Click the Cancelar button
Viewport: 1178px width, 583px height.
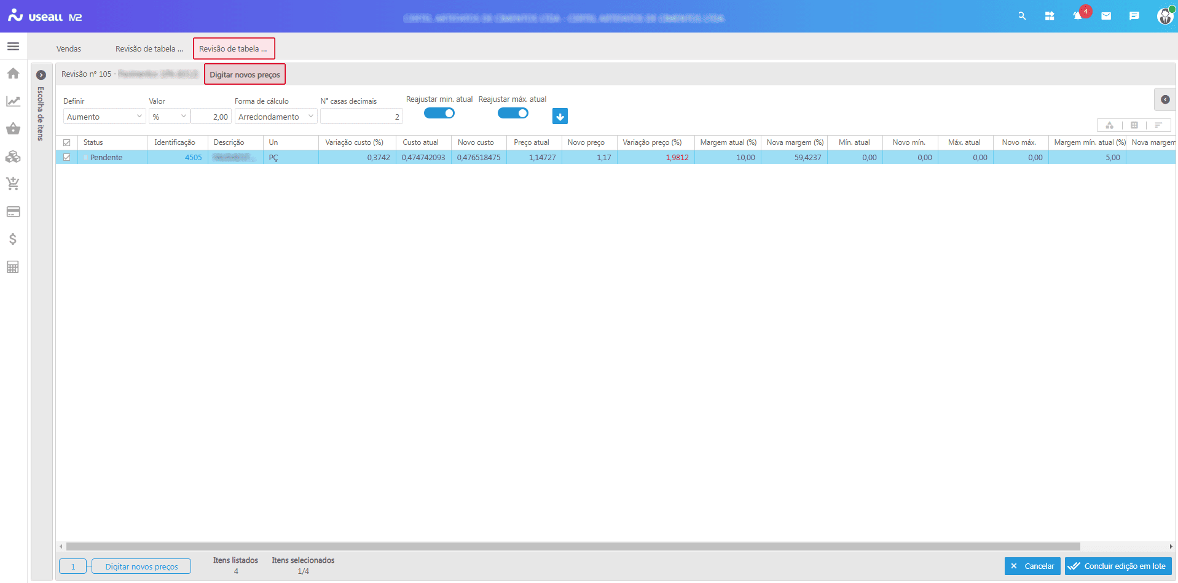(1032, 566)
